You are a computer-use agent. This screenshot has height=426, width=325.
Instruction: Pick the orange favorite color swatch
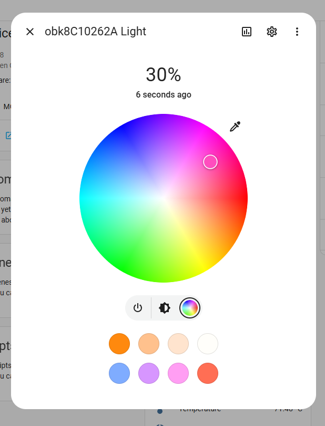[x=119, y=344]
